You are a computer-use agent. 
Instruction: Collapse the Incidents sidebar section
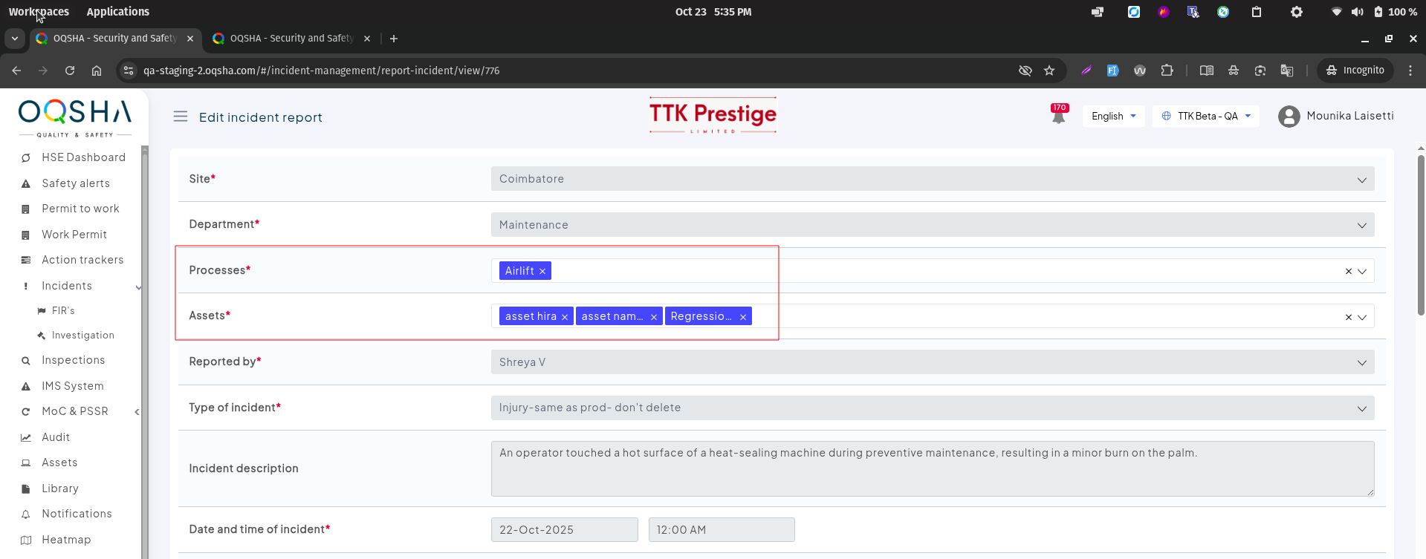pyautogui.click(x=138, y=287)
